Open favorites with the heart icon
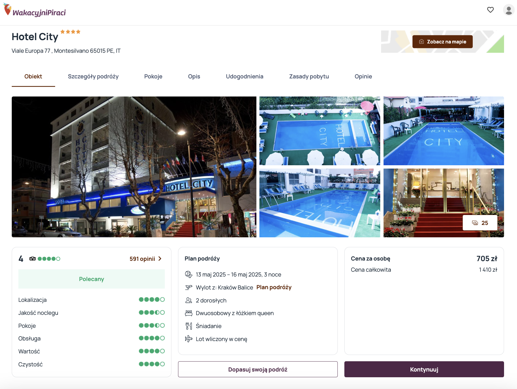 pyautogui.click(x=490, y=10)
